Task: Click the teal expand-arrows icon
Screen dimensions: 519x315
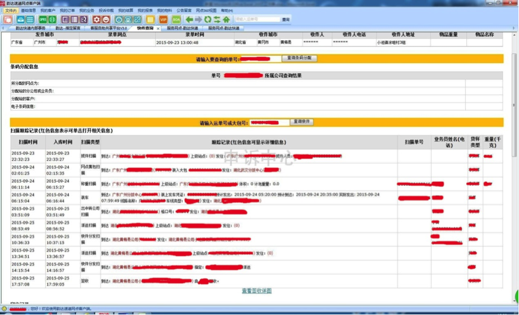Action: tap(137, 20)
